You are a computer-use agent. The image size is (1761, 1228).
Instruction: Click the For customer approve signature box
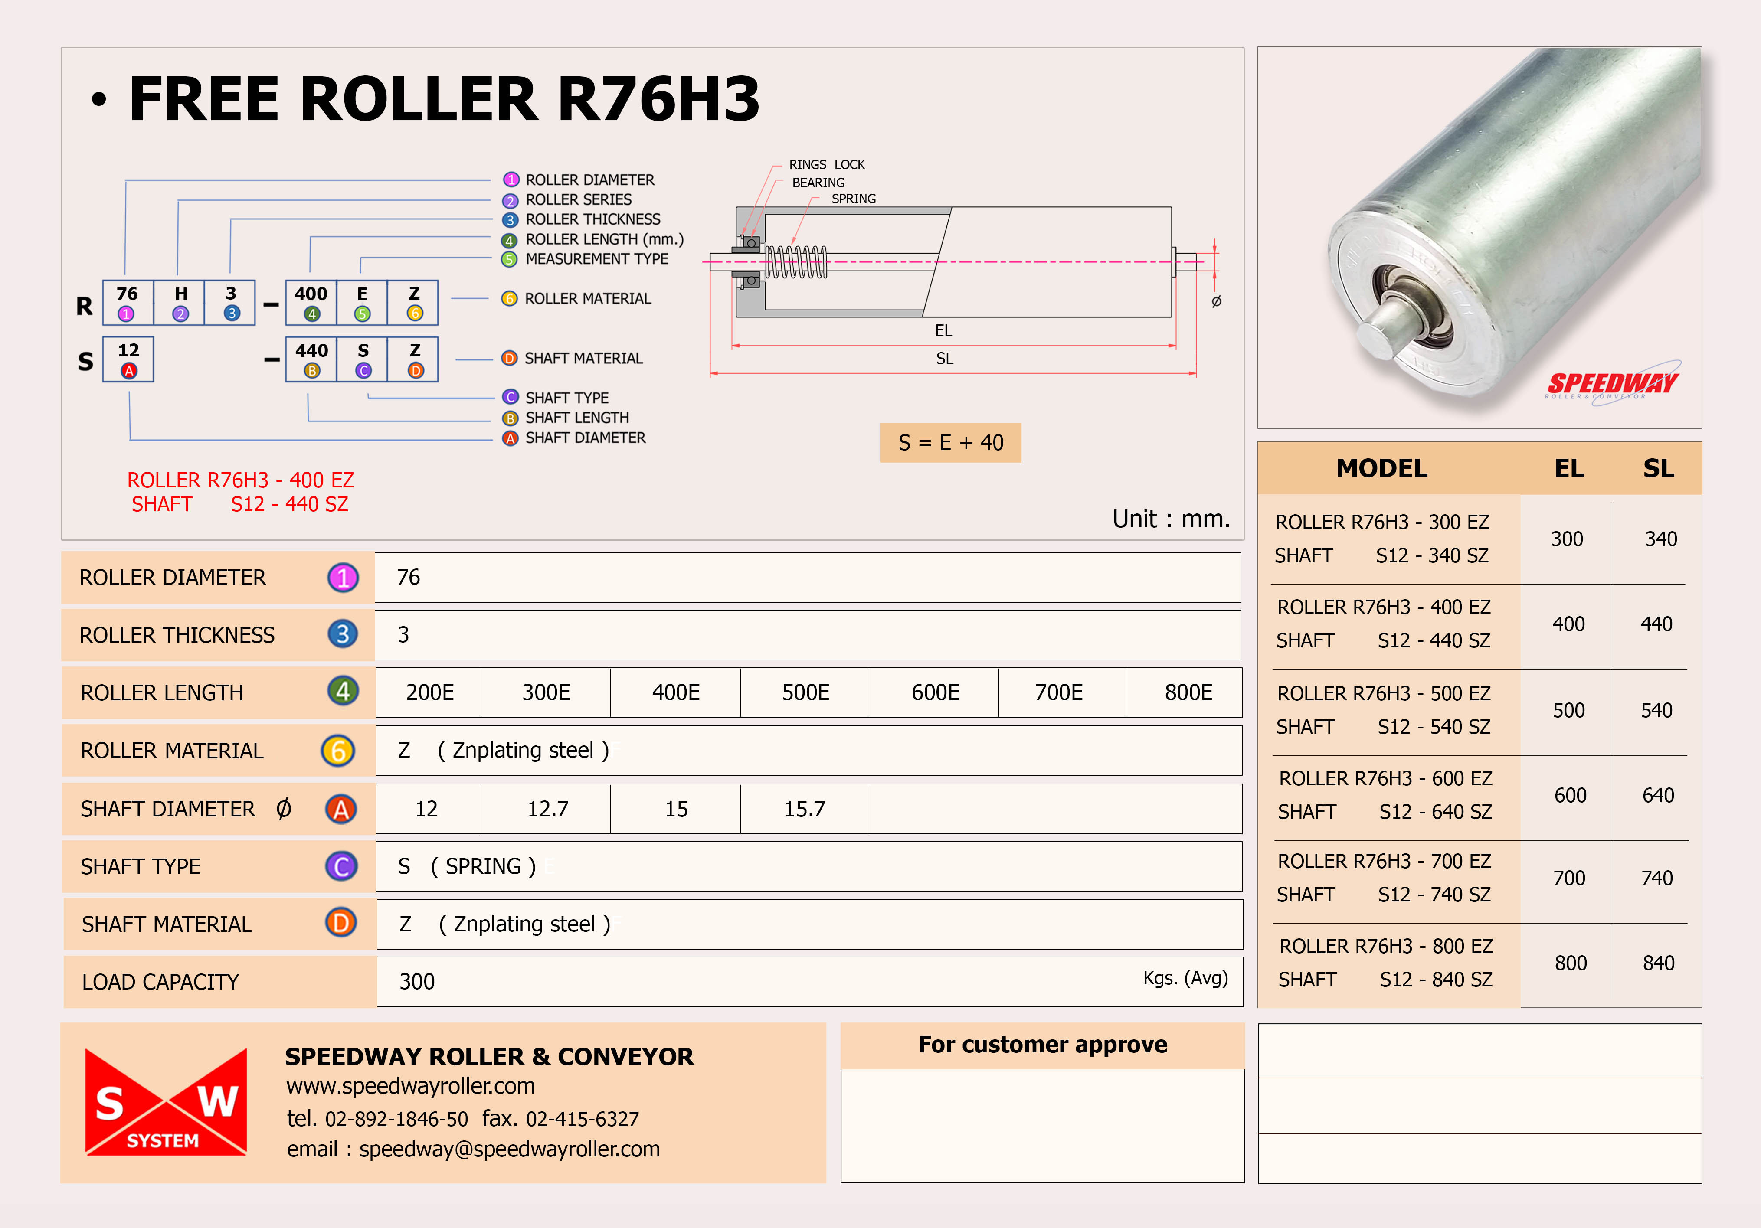(x=1042, y=1125)
